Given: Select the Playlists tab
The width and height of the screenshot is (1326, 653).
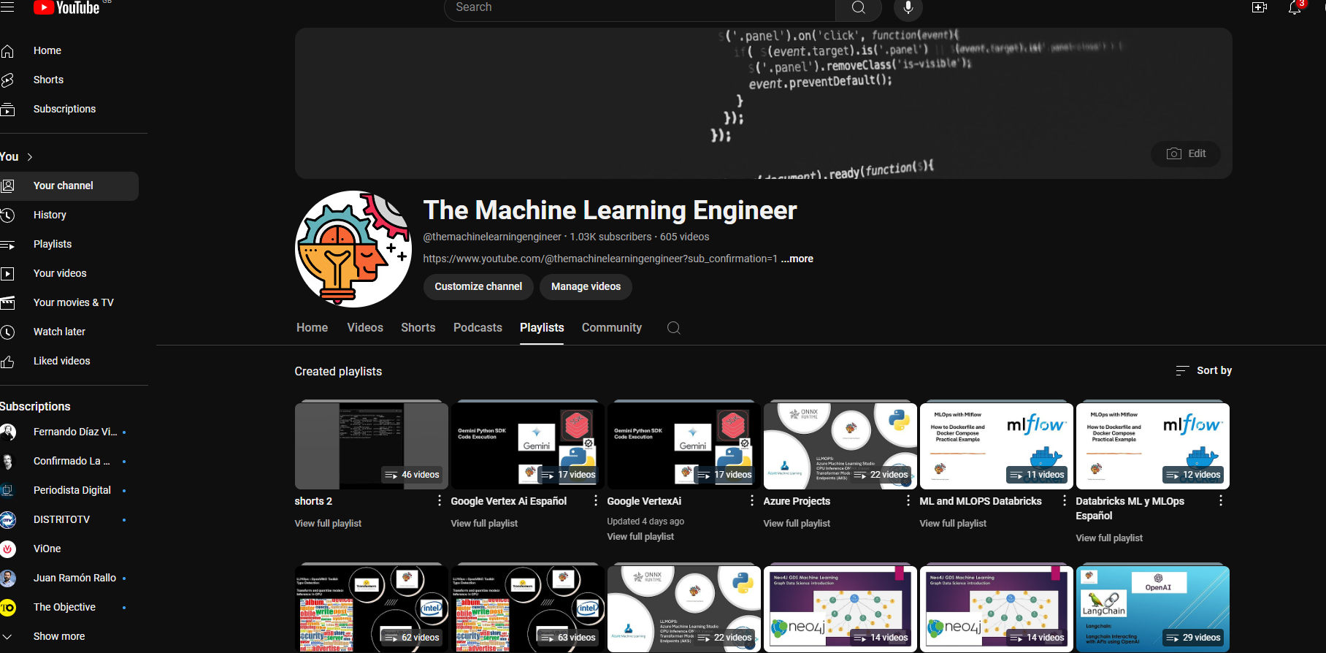Looking at the screenshot, I should click(x=542, y=328).
